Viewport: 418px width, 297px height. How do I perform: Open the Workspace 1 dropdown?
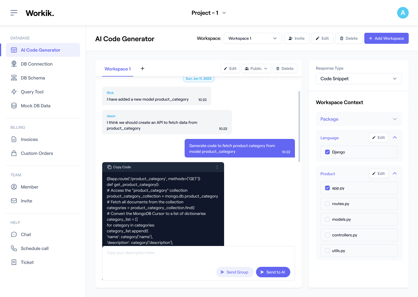point(252,38)
